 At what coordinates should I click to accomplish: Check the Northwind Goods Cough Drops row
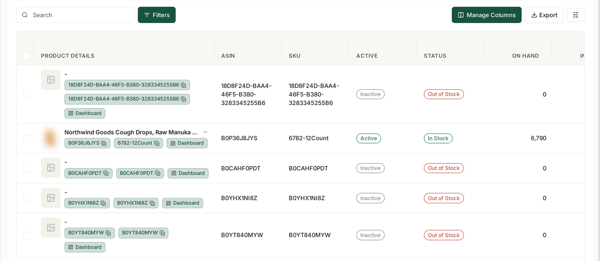[27, 138]
